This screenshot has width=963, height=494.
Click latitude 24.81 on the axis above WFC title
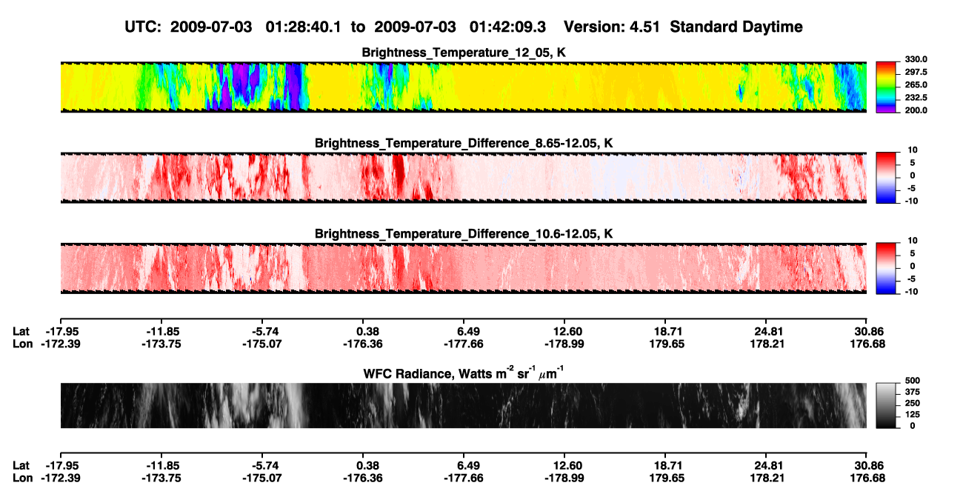767,331
